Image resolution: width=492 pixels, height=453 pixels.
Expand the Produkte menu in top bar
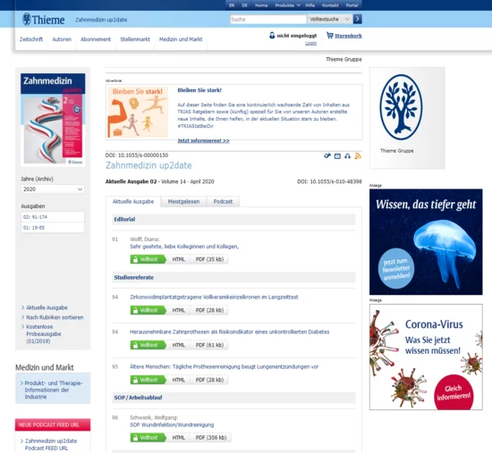coord(287,5)
